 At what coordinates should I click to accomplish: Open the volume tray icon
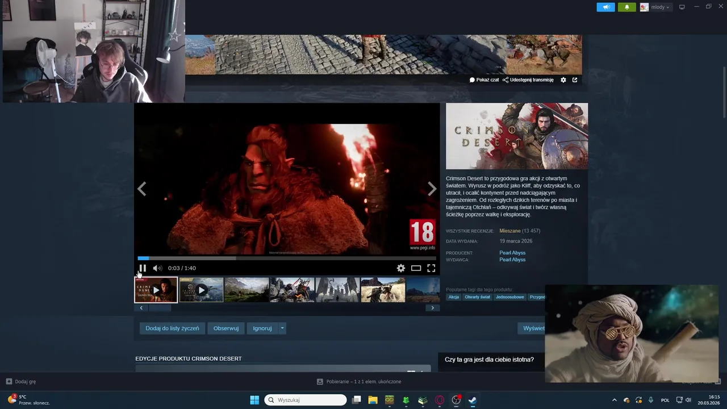[688, 400]
